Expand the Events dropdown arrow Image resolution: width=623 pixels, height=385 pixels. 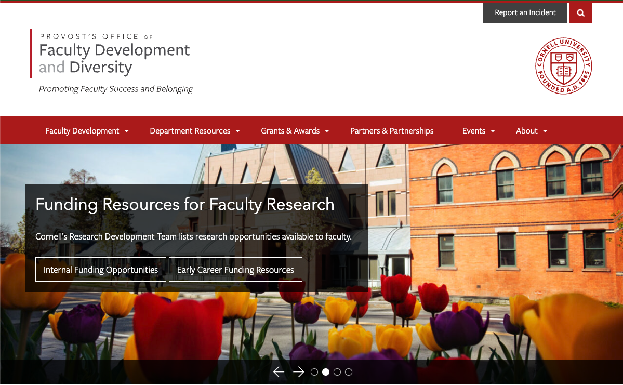click(493, 131)
